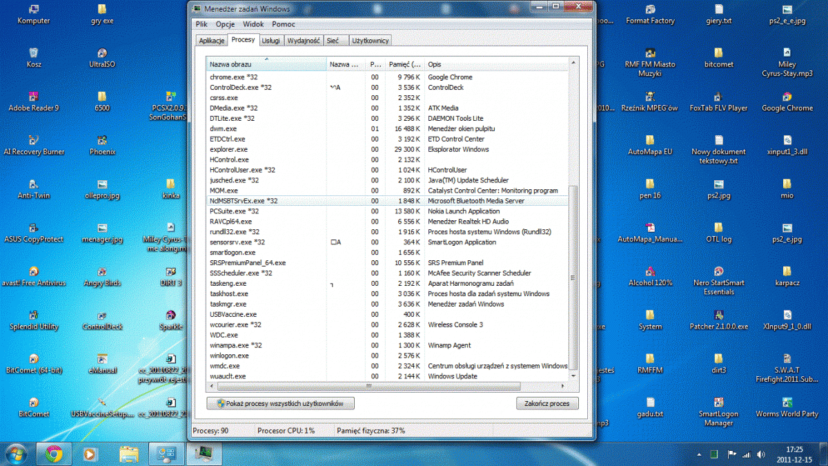Select the SRSPremiumPanel_64.exe process row

(387, 262)
